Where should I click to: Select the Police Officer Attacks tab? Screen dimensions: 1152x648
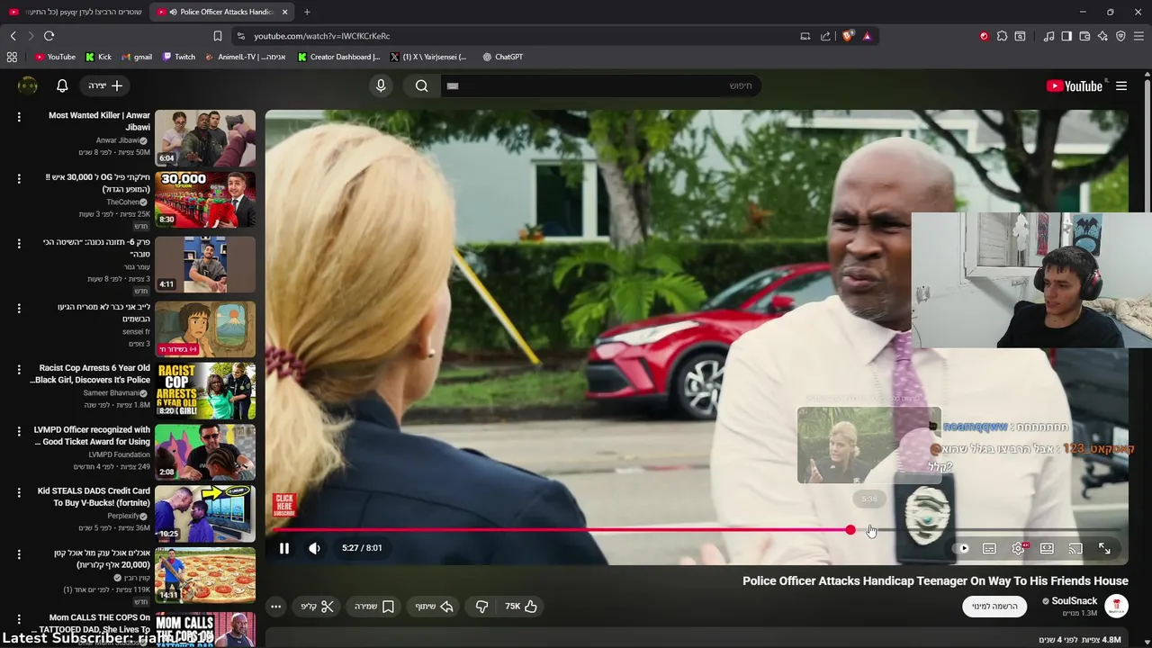[x=223, y=12]
